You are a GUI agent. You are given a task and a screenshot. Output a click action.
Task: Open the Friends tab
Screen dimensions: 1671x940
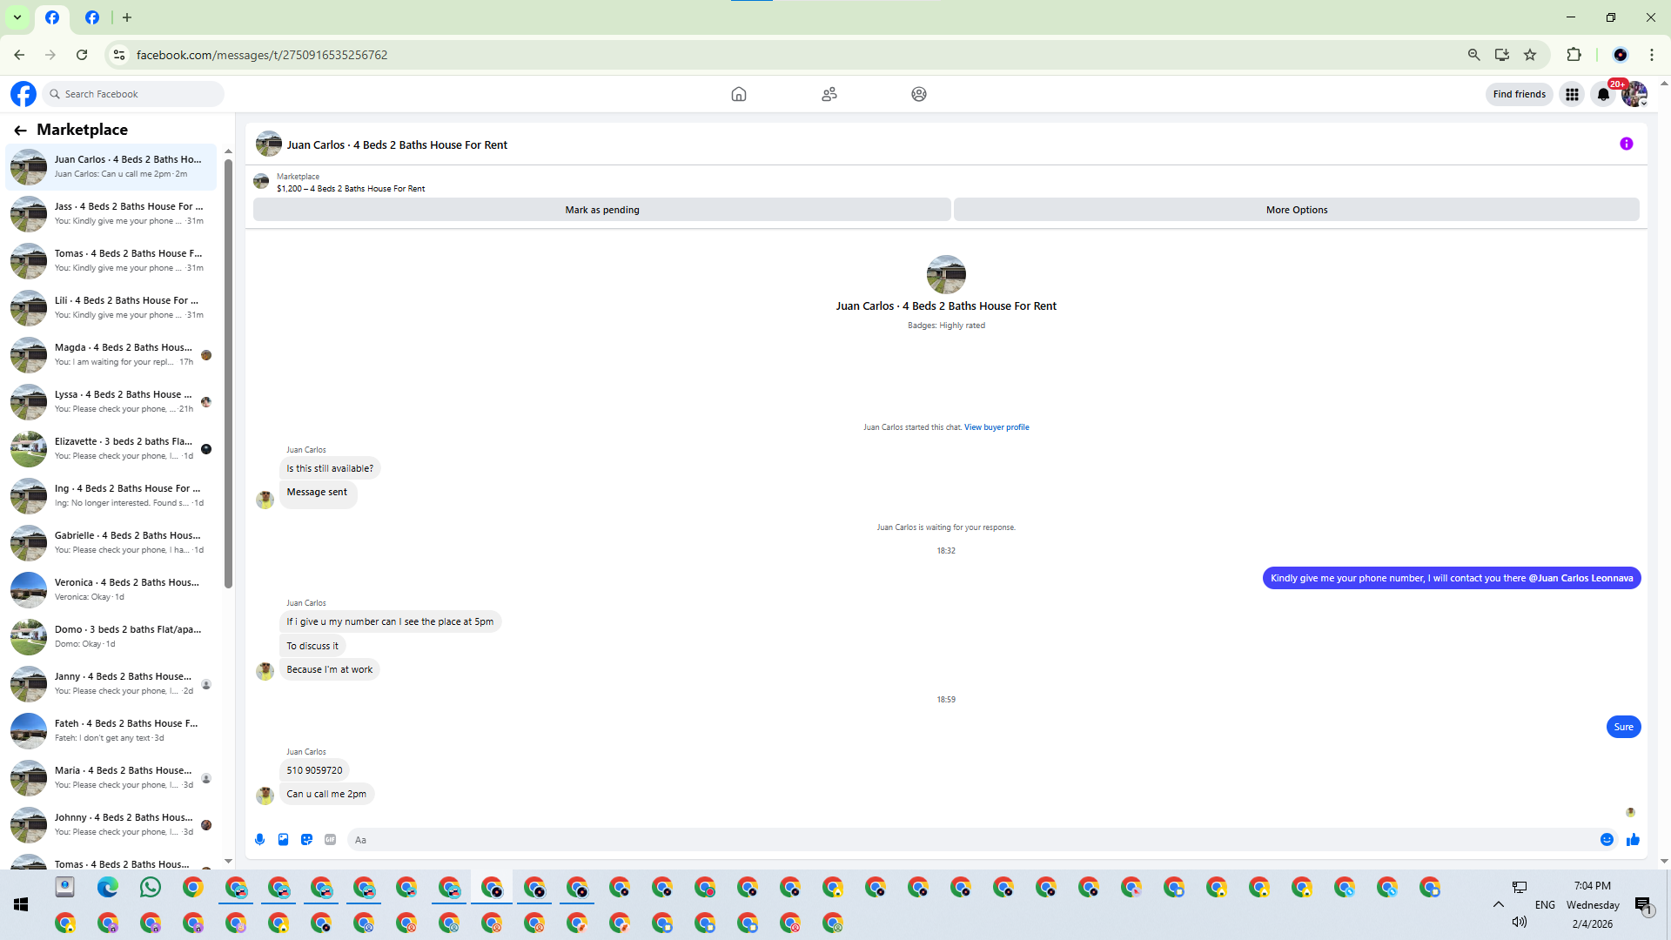tap(829, 94)
